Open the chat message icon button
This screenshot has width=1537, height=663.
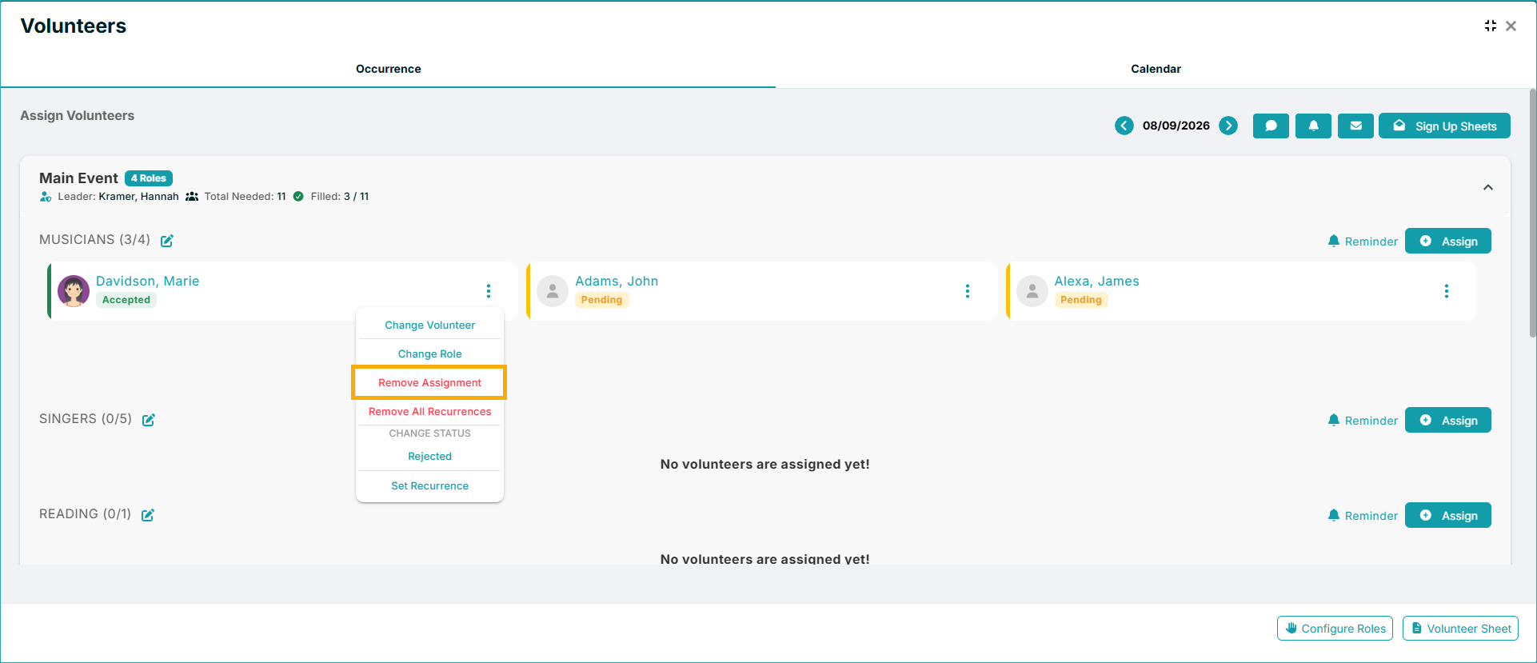coord(1271,126)
